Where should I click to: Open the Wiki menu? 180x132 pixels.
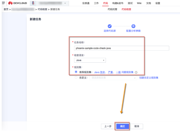pos(139,3)
